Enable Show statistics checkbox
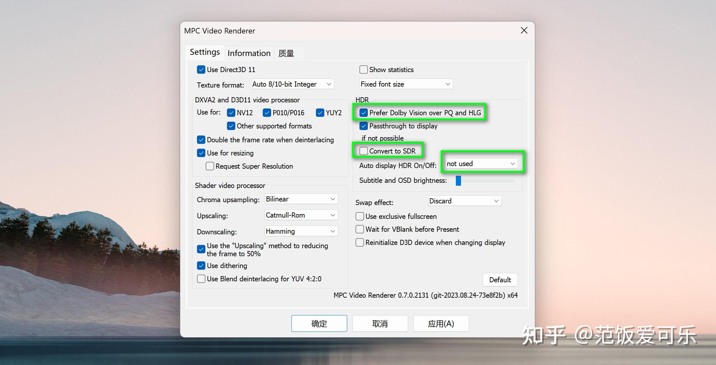This screenshot has width=716, height=365. click(x=364, y=70)
